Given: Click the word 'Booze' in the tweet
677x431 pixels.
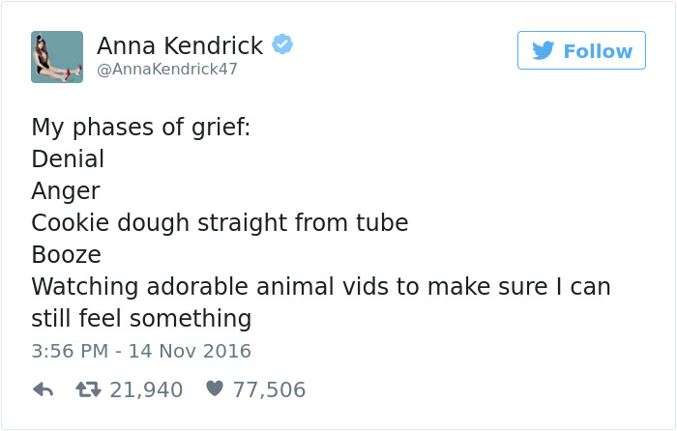Looking at the screenshot, I should 67,254.
